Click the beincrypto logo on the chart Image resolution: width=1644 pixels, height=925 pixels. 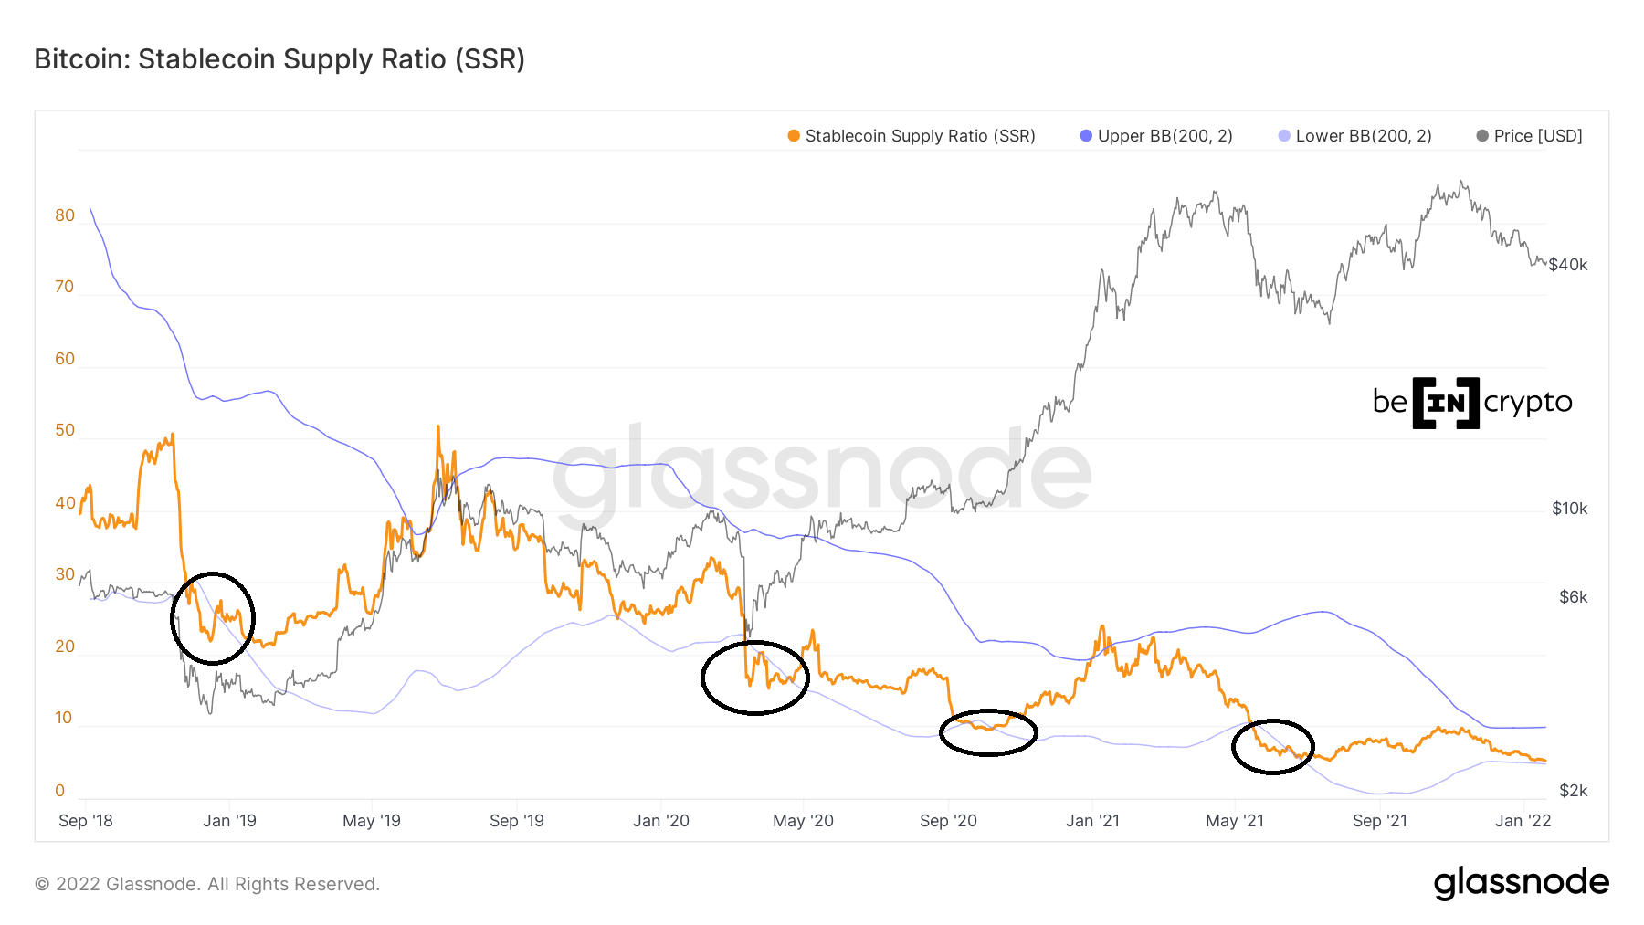(1472, 403)
